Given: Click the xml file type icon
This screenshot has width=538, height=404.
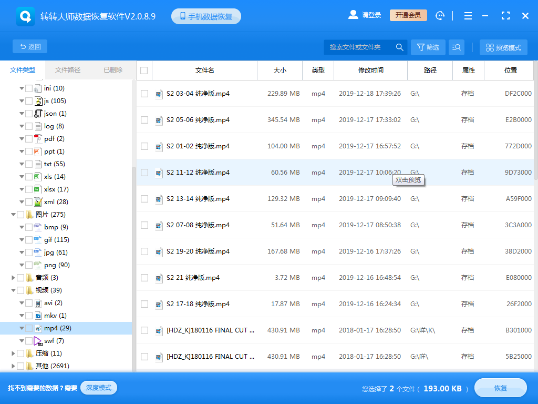Looking at the screenshot, I should coord(38,202).
